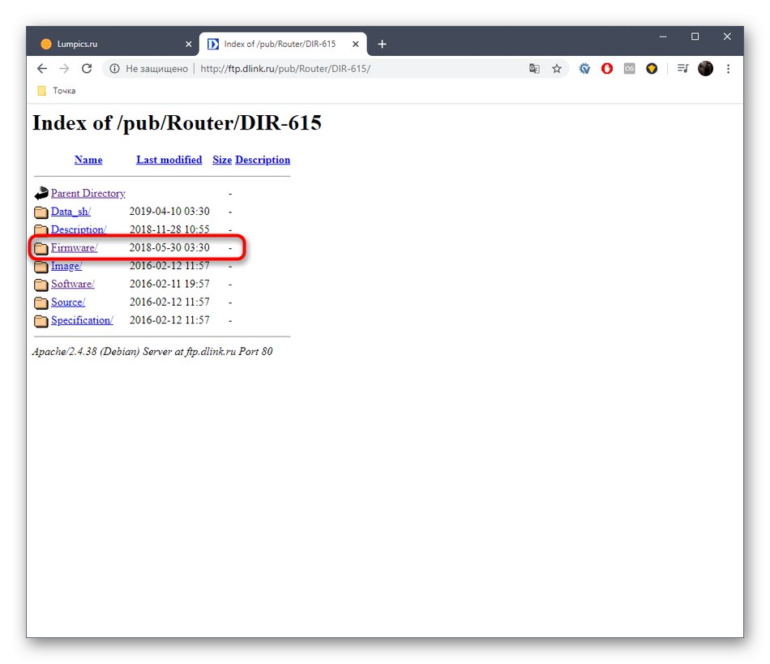Click the folder icon beside Data_sh/

pos(41,212)
